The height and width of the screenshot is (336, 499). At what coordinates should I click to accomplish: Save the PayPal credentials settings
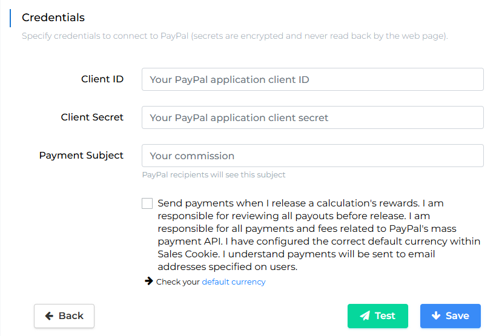click(451, 316)
